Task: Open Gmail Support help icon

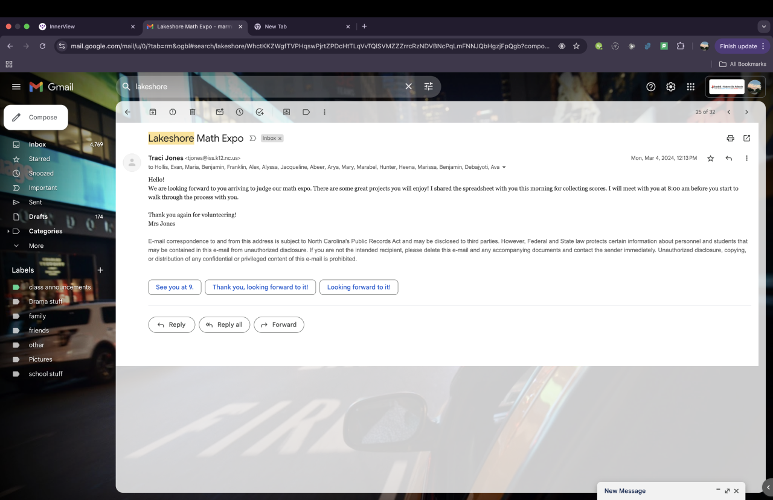Action: (651, 87)
